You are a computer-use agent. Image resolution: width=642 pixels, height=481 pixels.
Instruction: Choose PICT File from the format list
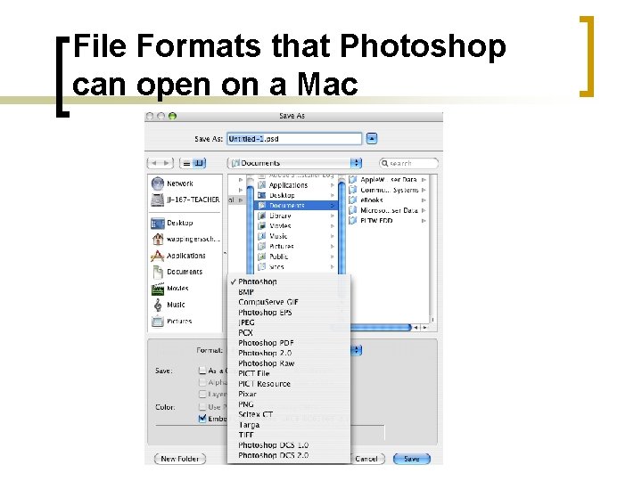pos(289,374)
